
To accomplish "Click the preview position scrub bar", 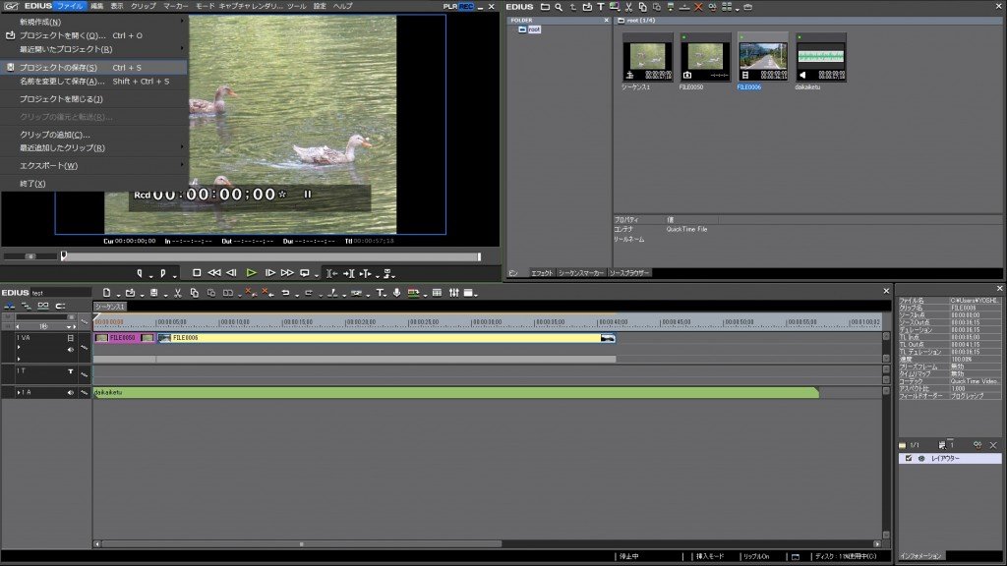I will pyautogui.click(x=271, y=256).
